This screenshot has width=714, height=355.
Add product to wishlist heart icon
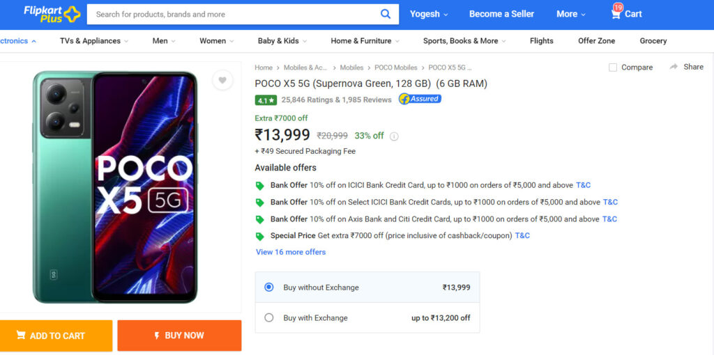[222, 81]
